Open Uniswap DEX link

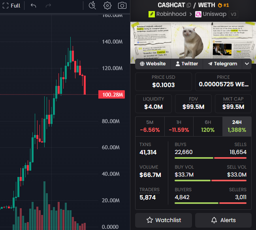(211, 14)
